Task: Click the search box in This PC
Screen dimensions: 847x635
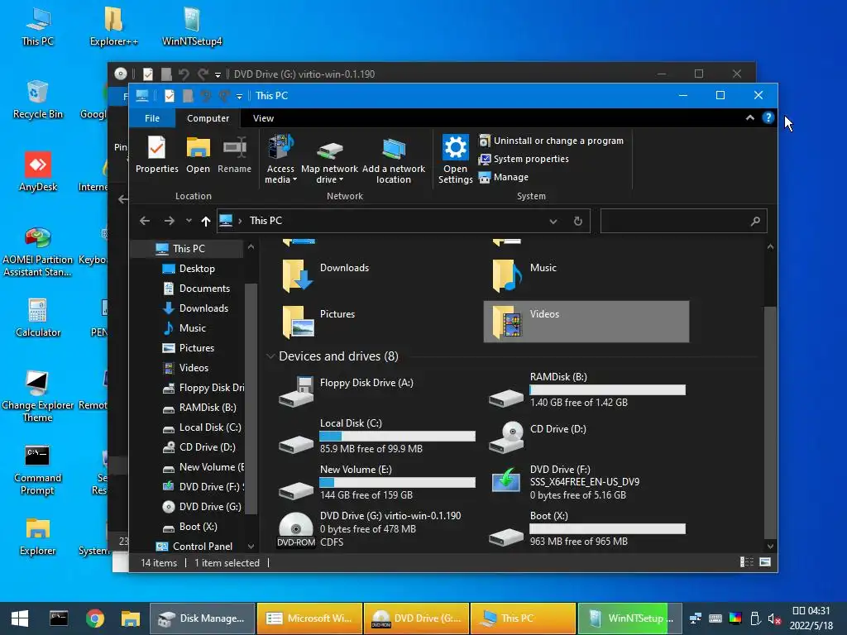Action: 683,221
